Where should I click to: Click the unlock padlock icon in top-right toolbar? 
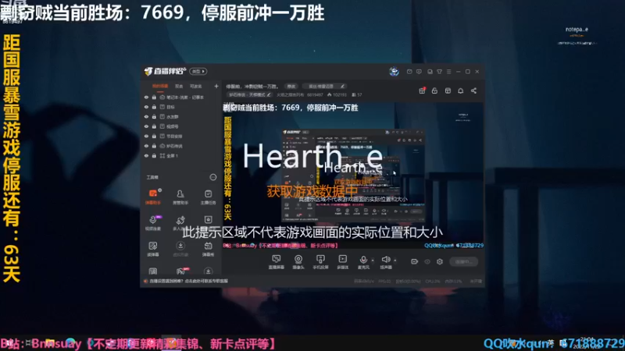pyautogui.click(x=434, y=90)
